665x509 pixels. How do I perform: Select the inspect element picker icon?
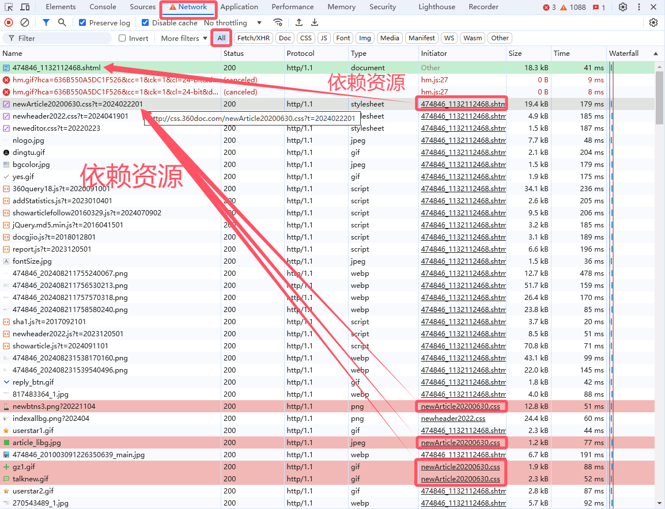pyautogui.click(x=8, y=7)
